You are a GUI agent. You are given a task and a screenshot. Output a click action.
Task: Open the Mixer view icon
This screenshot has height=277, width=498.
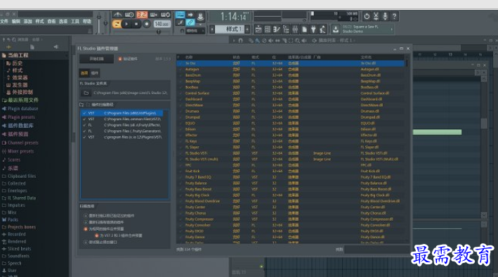295,30
